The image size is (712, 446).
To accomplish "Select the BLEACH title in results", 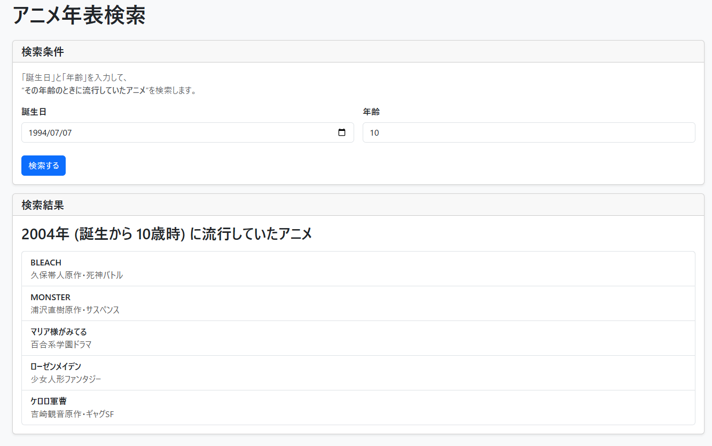I will point(46,262).
